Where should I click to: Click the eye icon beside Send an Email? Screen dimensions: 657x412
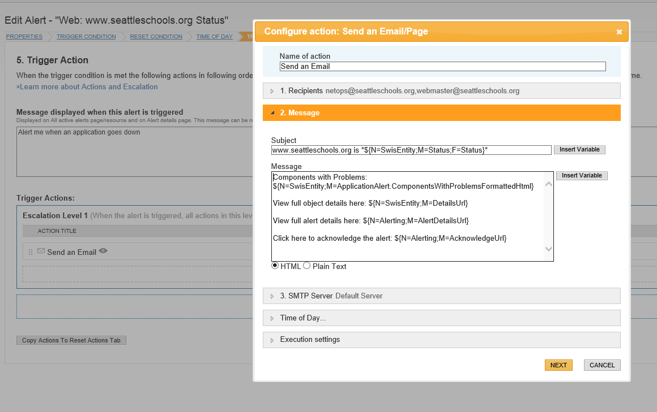(103, 251)
